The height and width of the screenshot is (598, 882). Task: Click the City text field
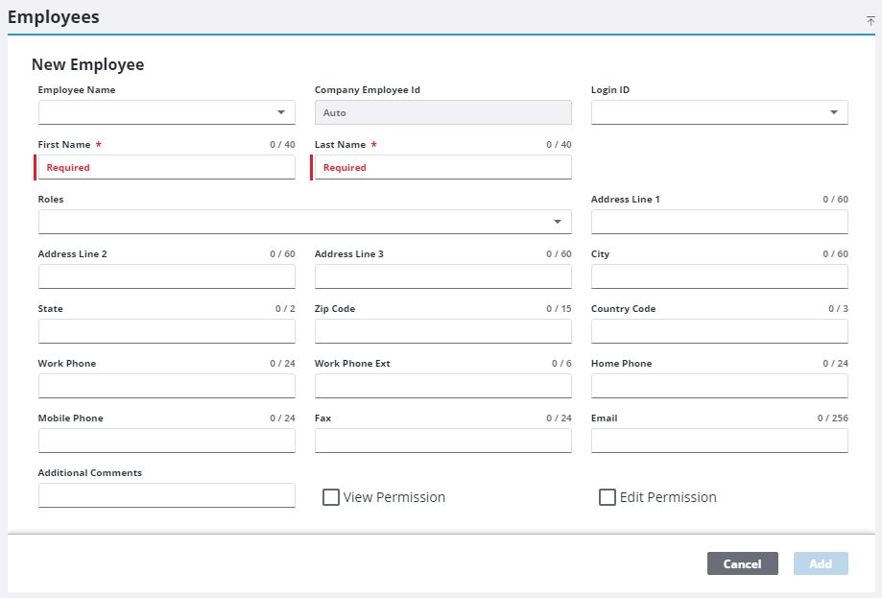[x=719, y=276]
